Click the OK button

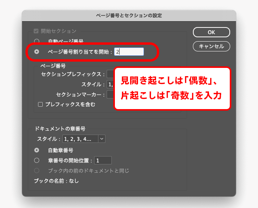pyautogui.click(x=211, y=32)
